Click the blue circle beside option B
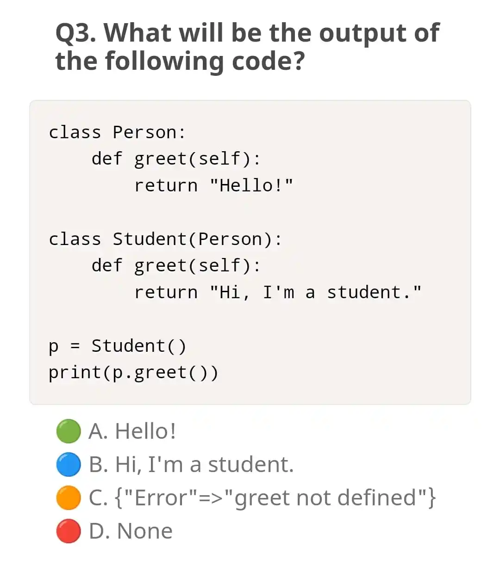 pyautogui.click(x=69, y=465)
